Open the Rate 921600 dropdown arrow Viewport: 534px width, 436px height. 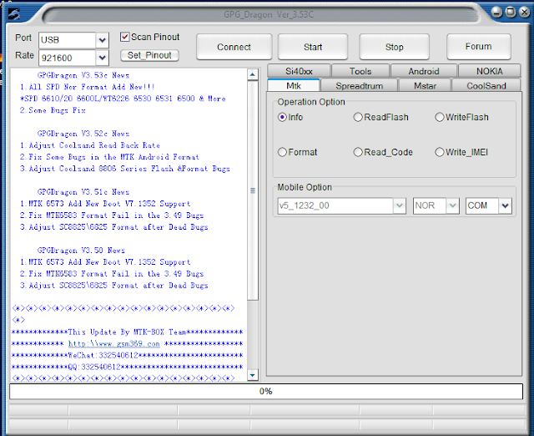coord(102,58)
